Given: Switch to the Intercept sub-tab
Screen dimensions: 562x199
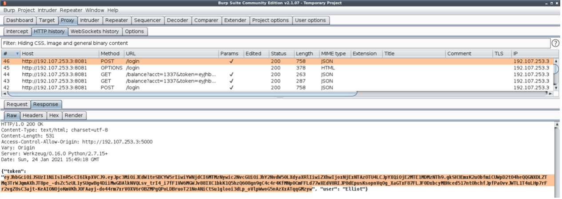Looking at the screenshot, I should 17,31.
